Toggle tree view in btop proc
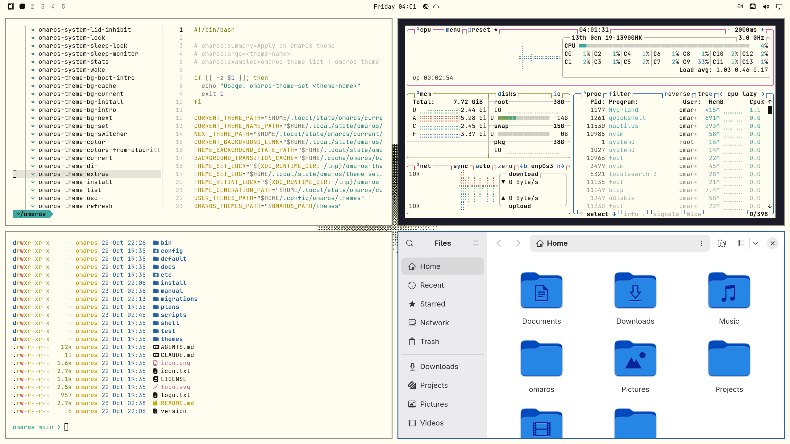The height and width of the screenshot is (444, 790). [705, 94]
